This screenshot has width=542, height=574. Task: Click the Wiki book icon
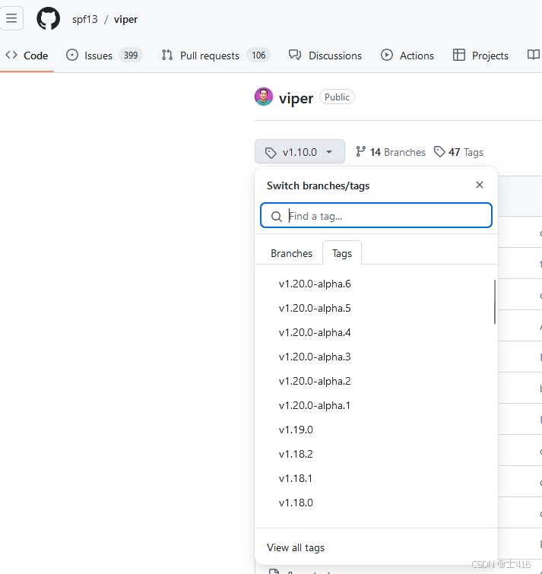point(533,55)
